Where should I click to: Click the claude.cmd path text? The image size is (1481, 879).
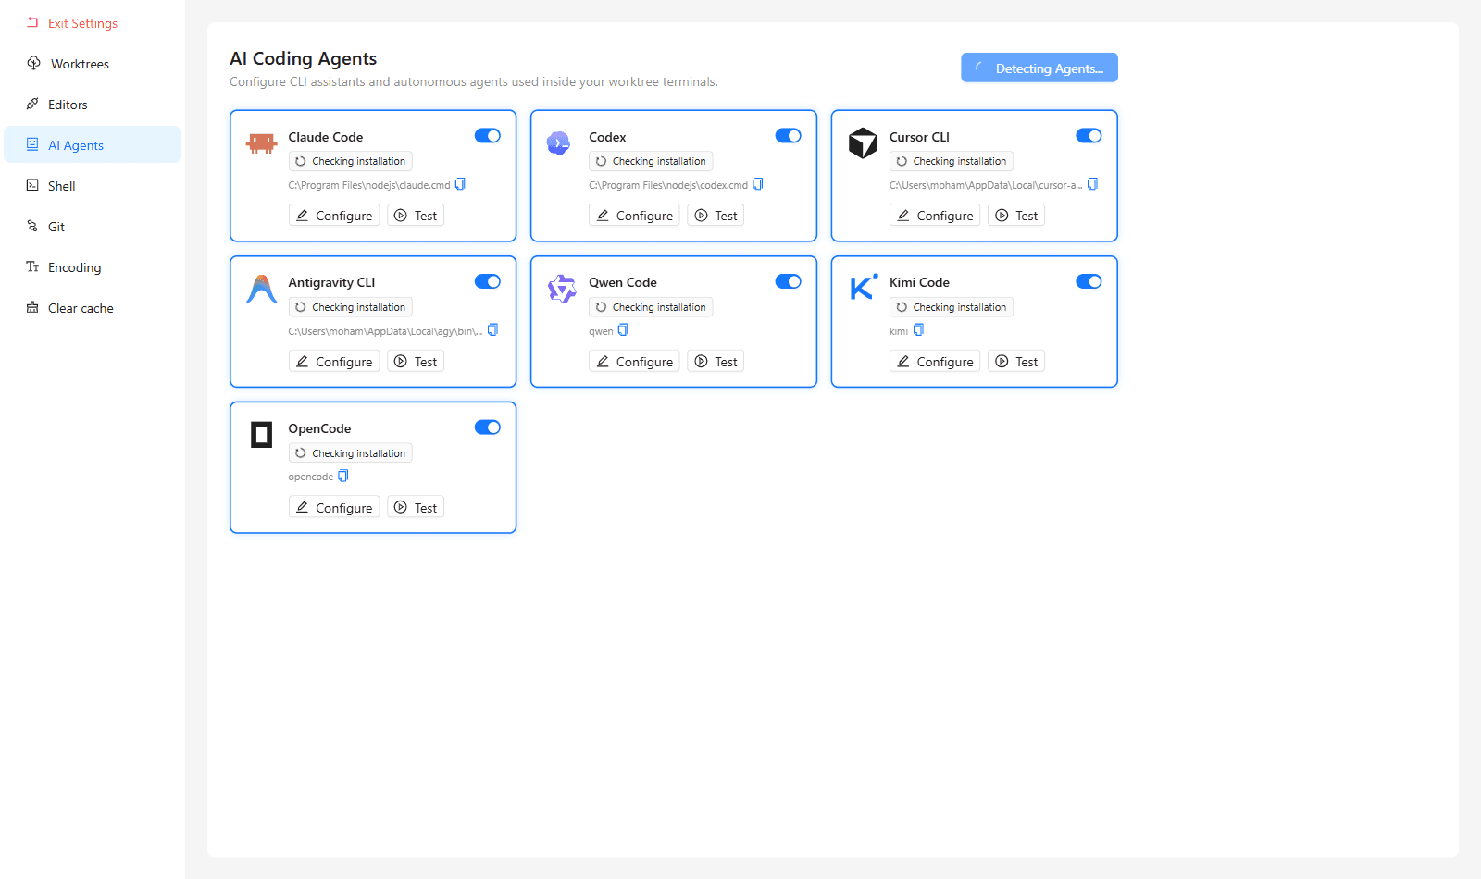(x=369, y=185)
